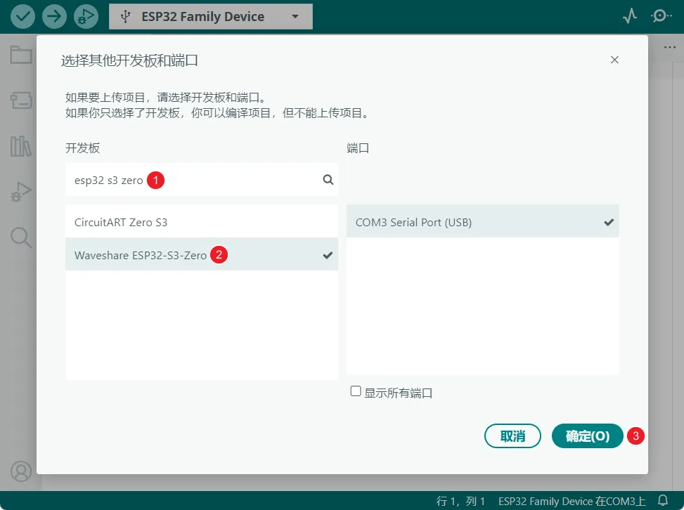
Task: Open Library Manager in sidebar
Action: [20, 146]
